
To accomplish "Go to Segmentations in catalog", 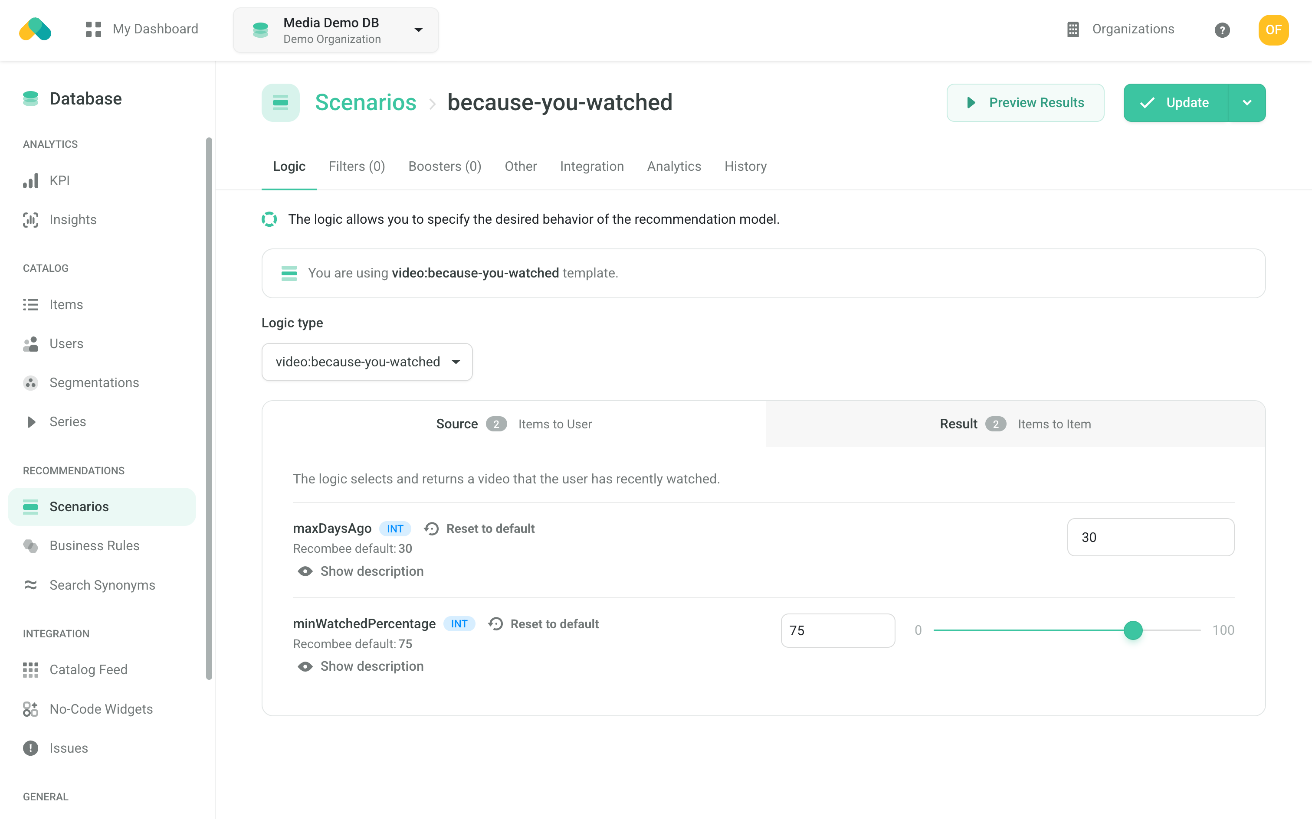I will tap(94, 382).
